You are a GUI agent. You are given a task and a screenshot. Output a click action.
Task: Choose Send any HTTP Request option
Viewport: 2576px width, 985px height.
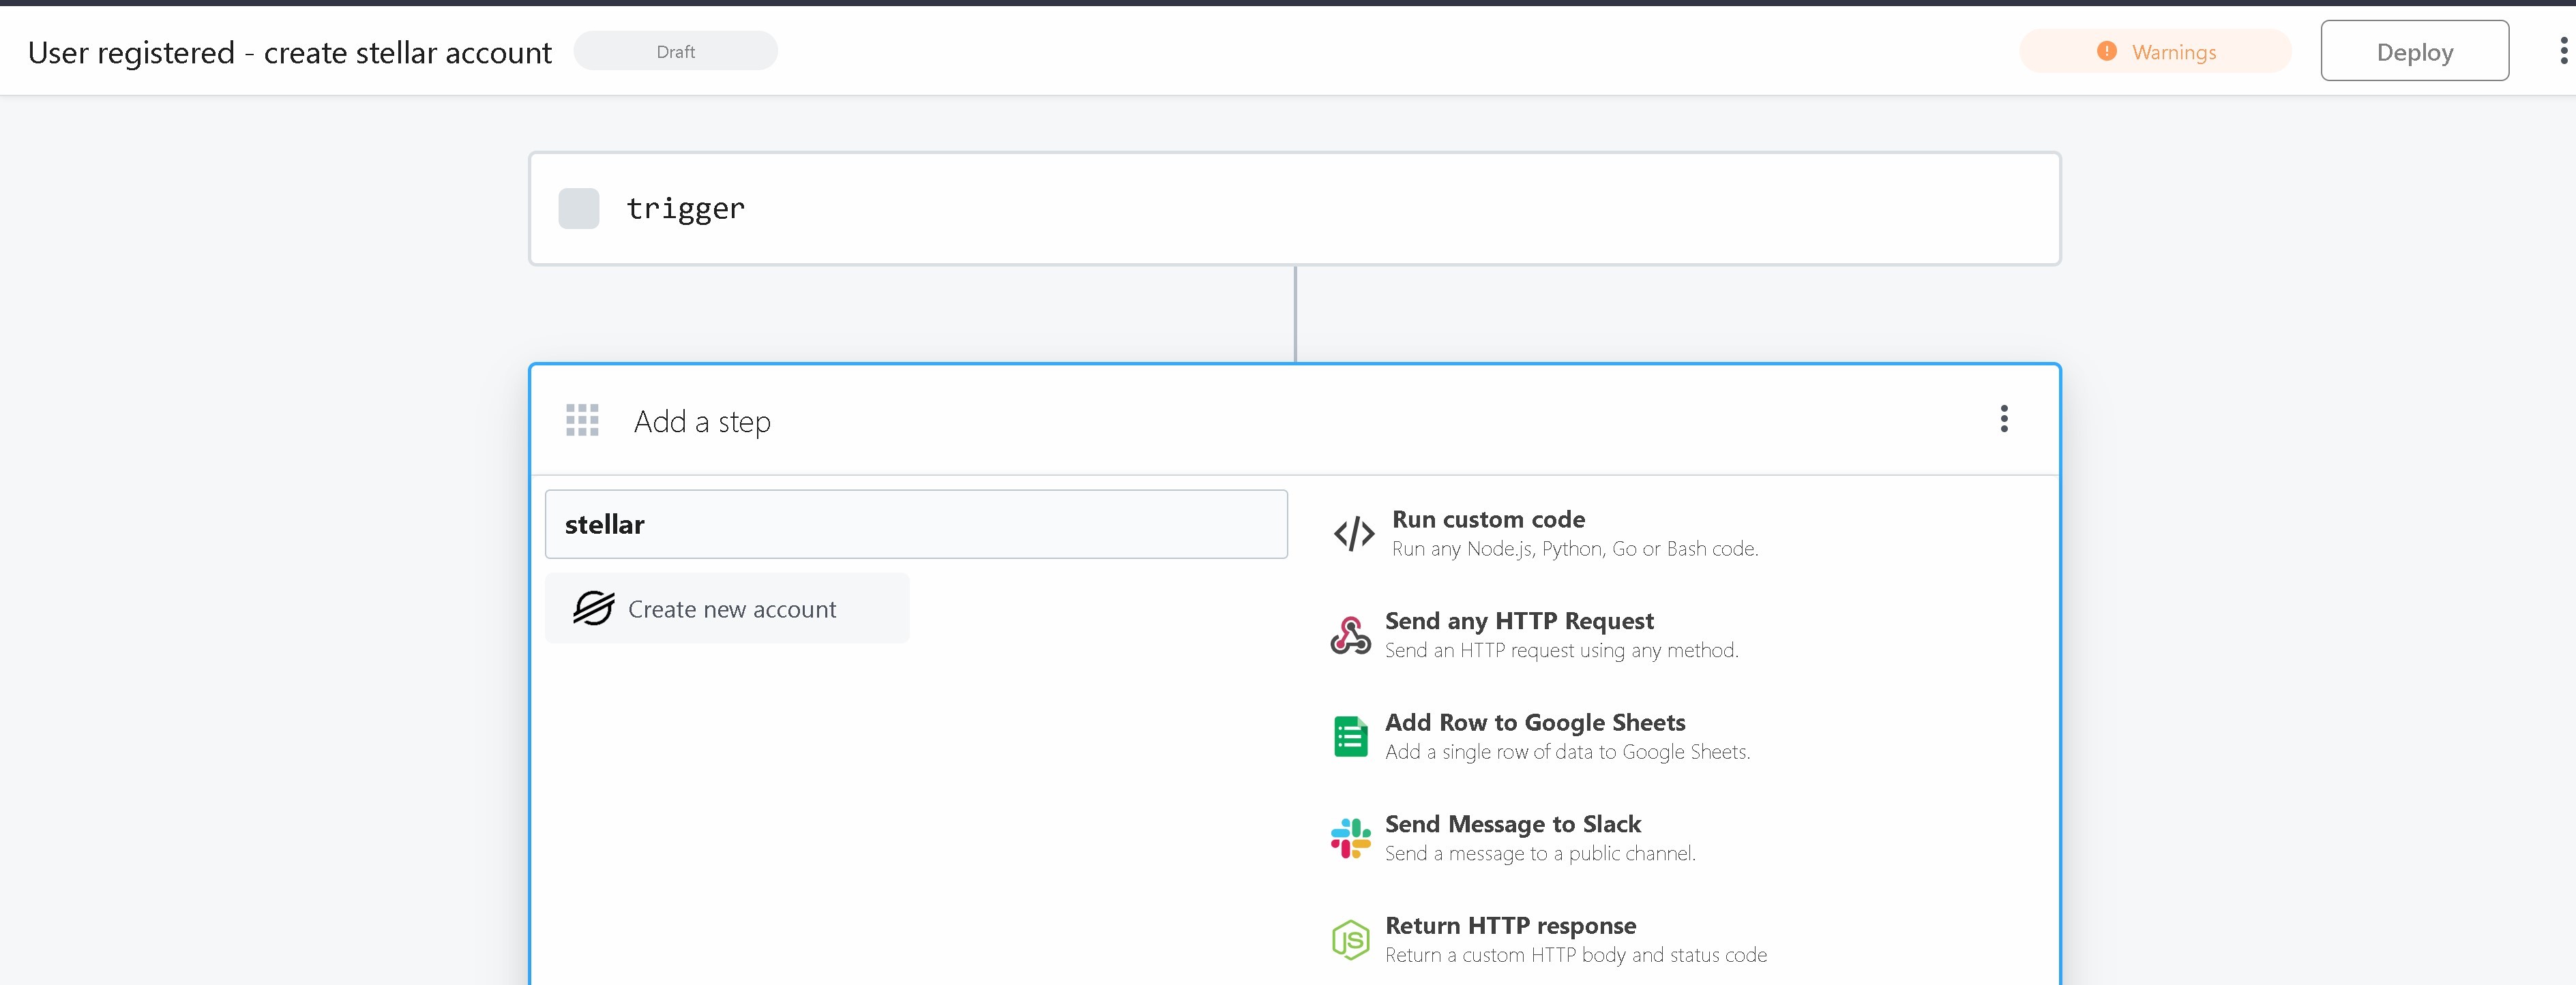[x=1518, y=622]
